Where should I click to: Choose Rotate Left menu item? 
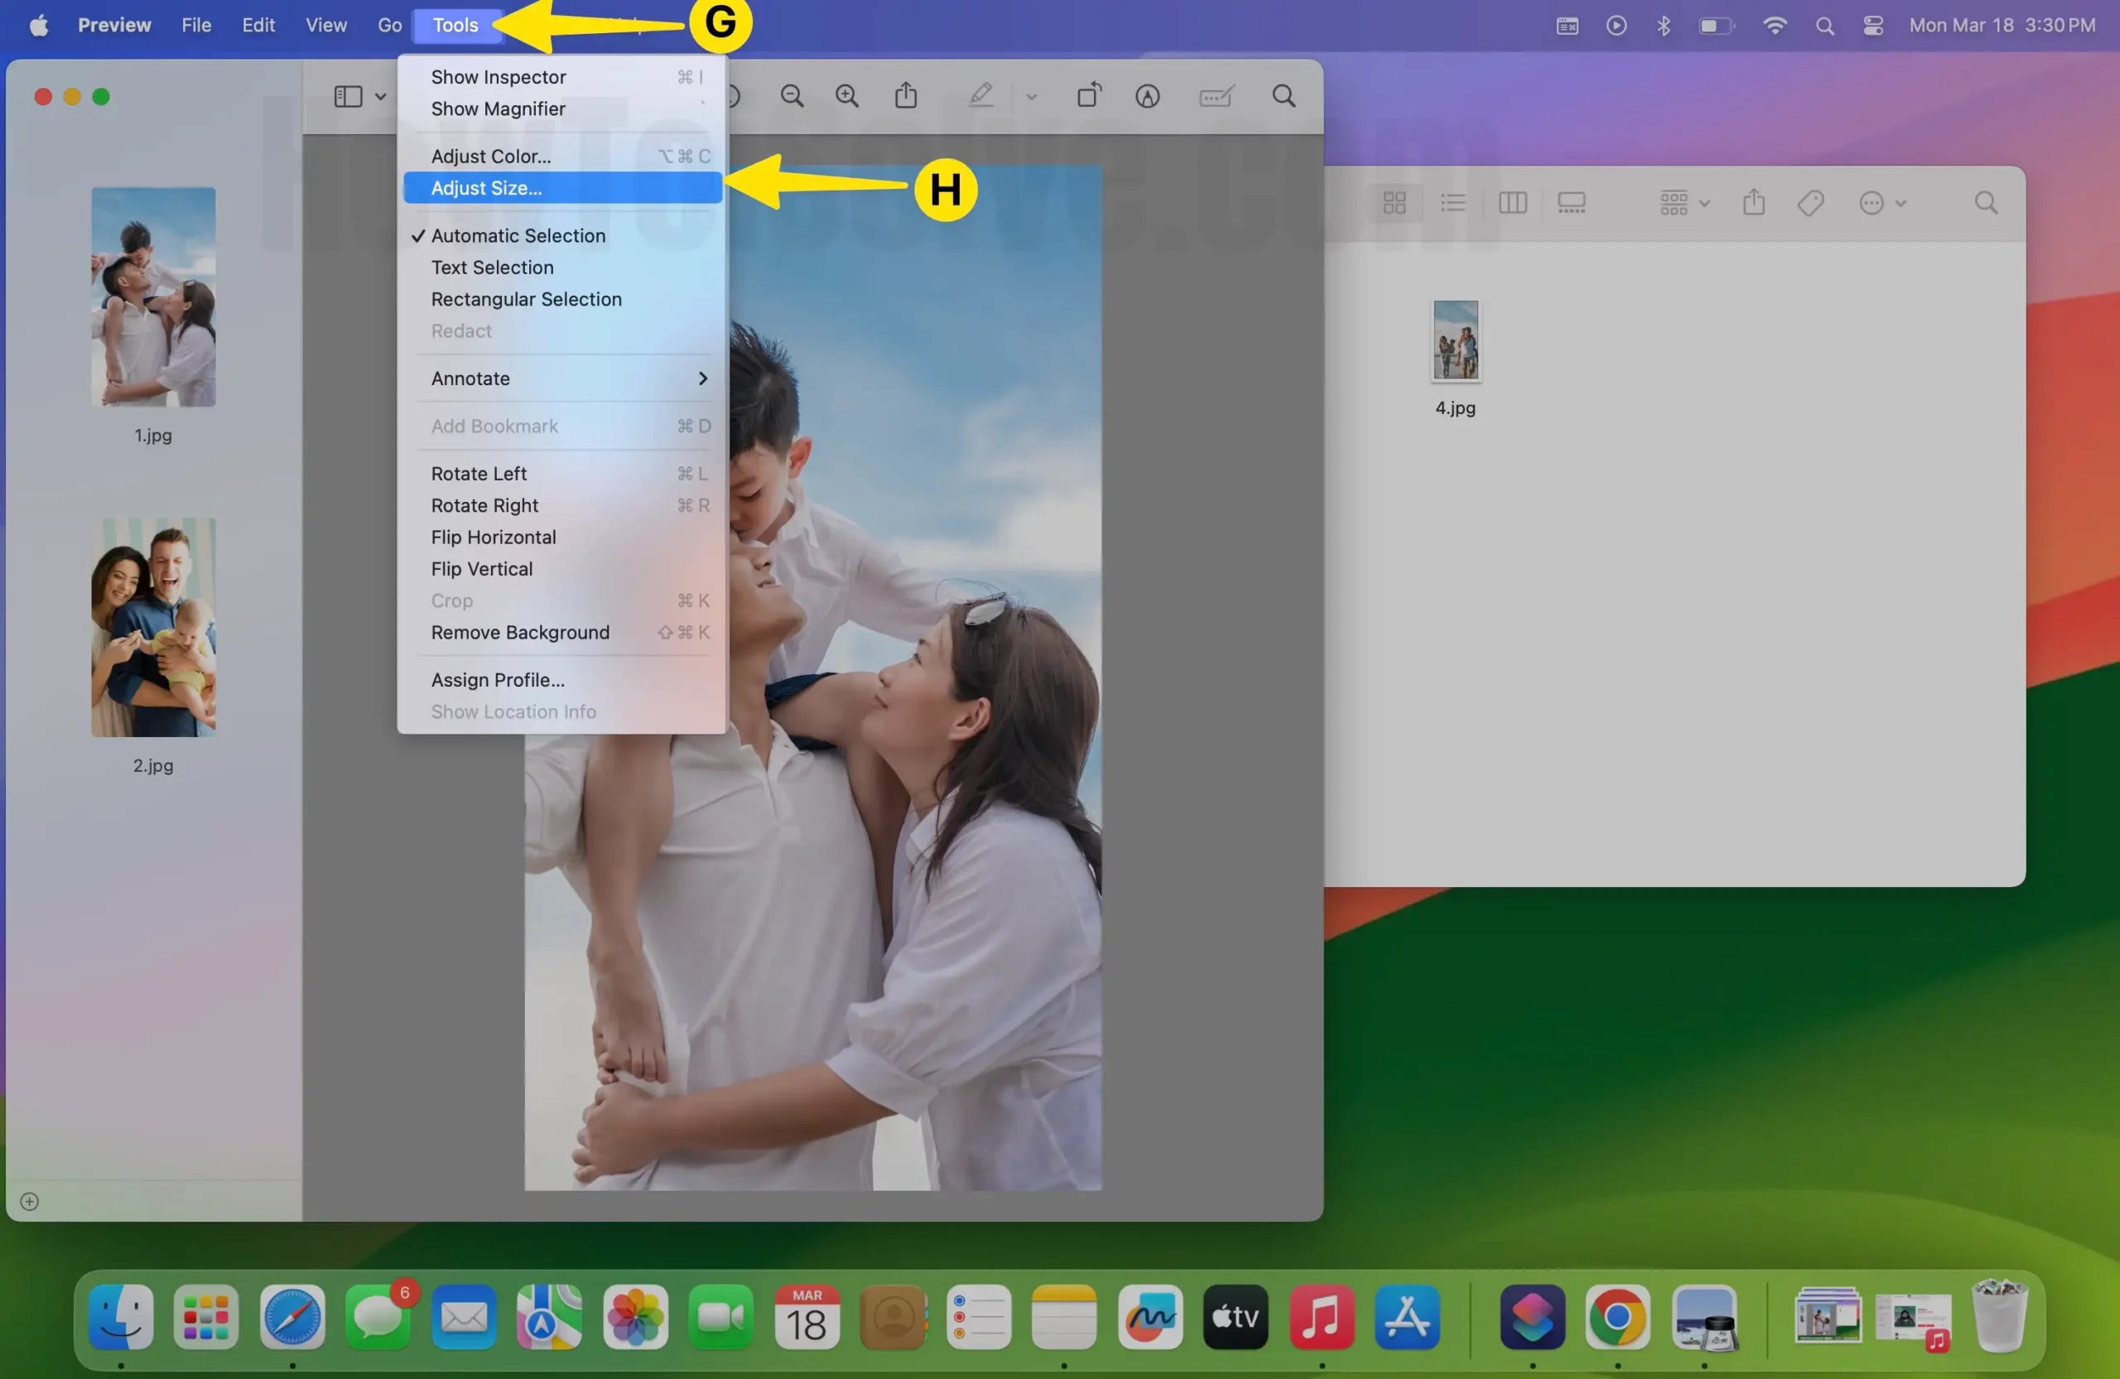pyautogui.click(x=562, y=474)
